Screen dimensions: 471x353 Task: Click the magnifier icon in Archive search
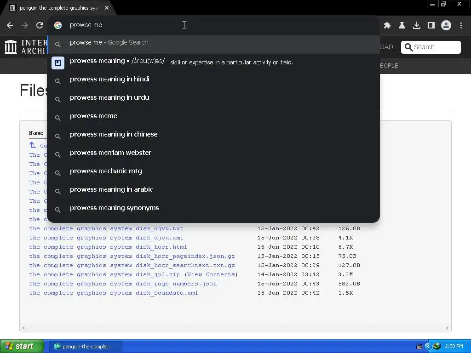pyautogui.click(x=408, y=47)
